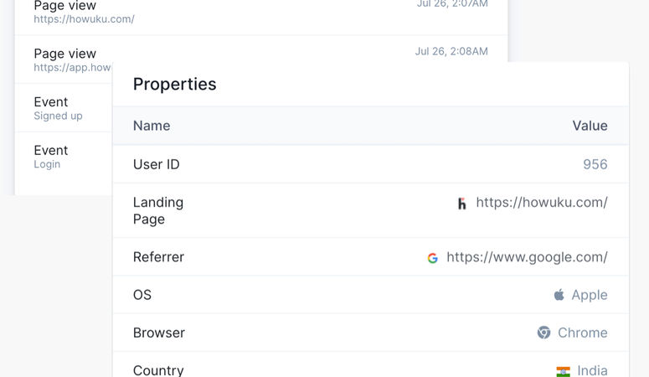The height and width of the screenshot is (377, 649).
Task: Select the India country value text
Action: click(592, 370)
